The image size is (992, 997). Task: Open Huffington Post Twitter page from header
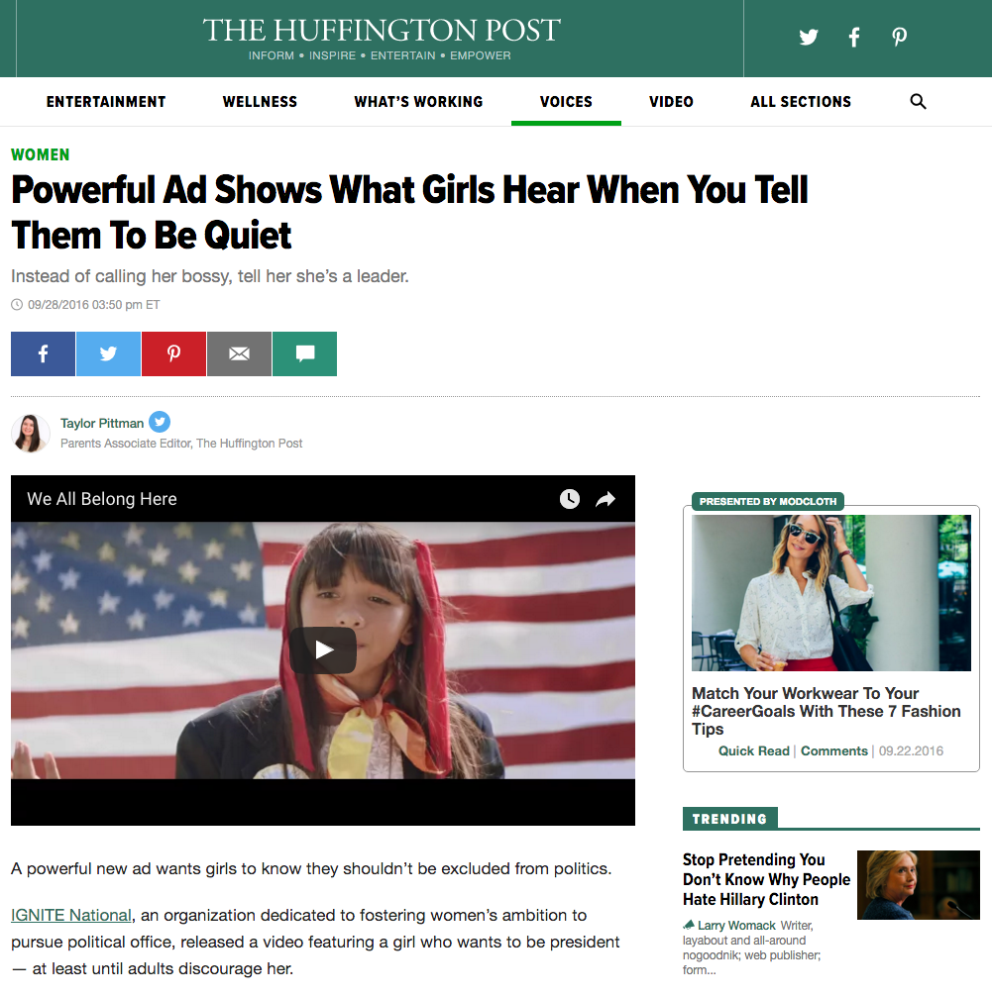click(x=808, y=37)
